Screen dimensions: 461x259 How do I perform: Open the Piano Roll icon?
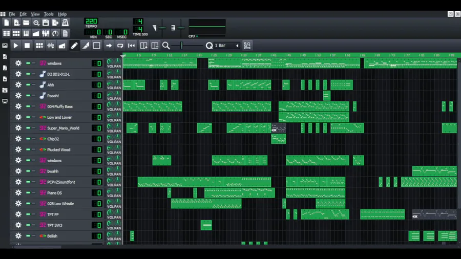tap(26, 33)
